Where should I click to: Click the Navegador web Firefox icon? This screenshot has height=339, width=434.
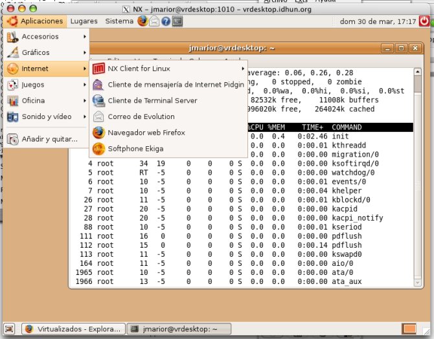[98, 133]
